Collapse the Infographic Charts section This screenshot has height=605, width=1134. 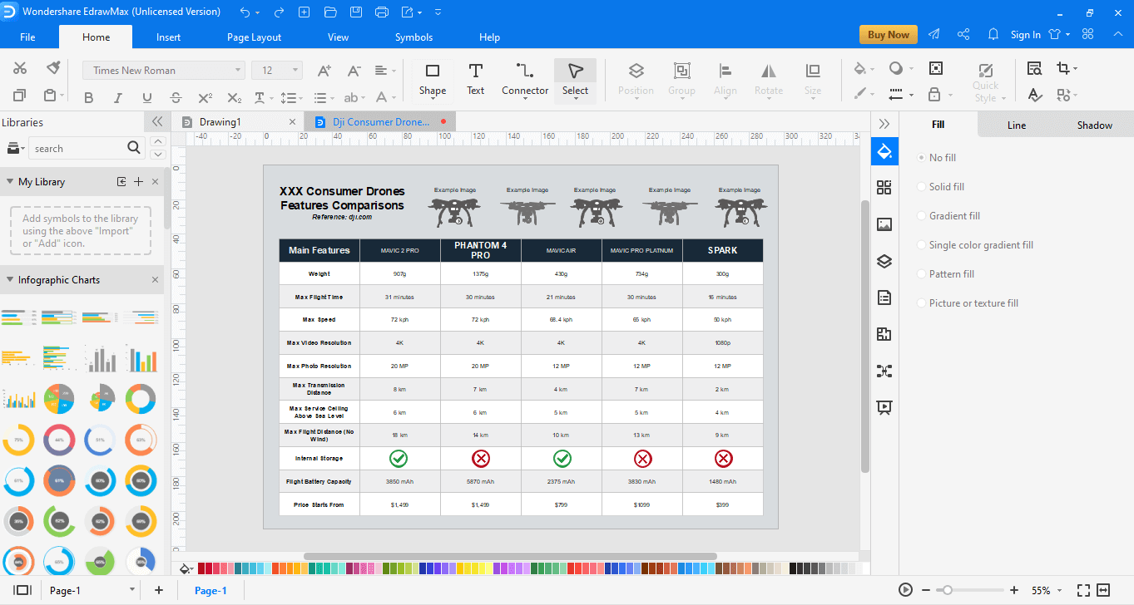pyautogui.click(x=10, y=280)
